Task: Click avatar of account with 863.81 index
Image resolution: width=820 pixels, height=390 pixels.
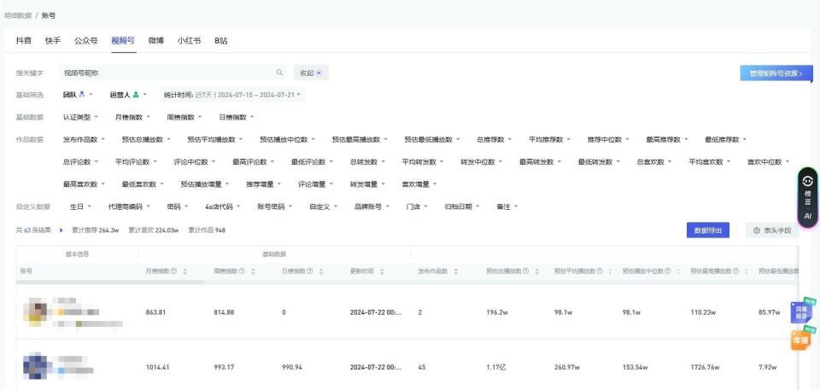Action: pos(37,311)
